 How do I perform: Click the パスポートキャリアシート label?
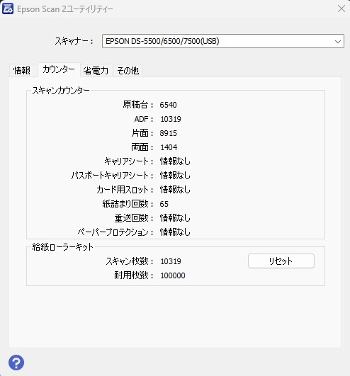click(x=112, y=176)
